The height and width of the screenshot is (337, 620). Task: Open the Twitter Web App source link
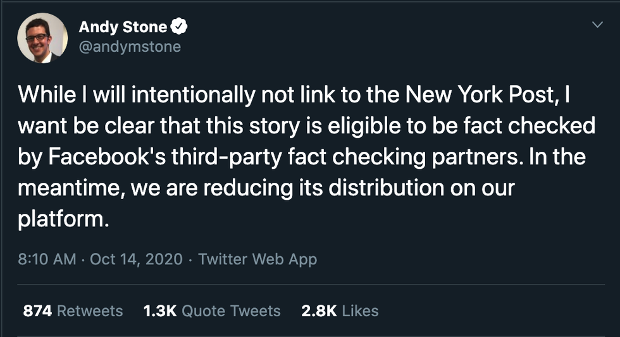(x=257, y=259)
